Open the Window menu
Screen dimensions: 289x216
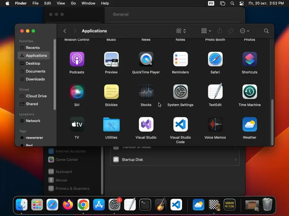coord(88,3)
